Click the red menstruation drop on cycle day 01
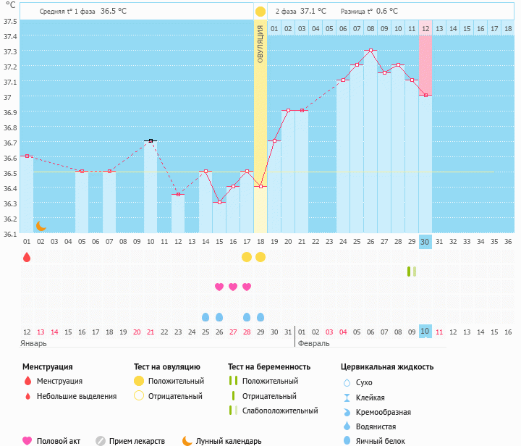 coord(27,257)
